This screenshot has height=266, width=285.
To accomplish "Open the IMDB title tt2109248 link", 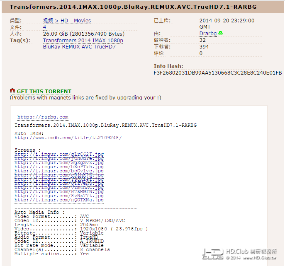I will [x=68, y=138].
